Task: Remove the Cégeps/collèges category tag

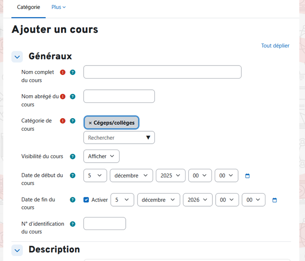Action: point(90,123)
